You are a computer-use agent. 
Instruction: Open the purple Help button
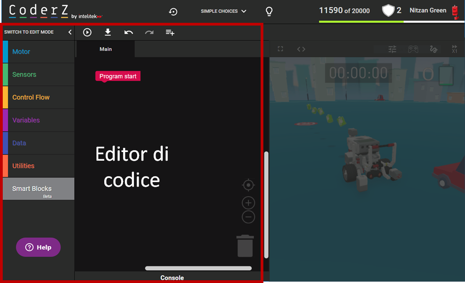(x=38, y=247)
